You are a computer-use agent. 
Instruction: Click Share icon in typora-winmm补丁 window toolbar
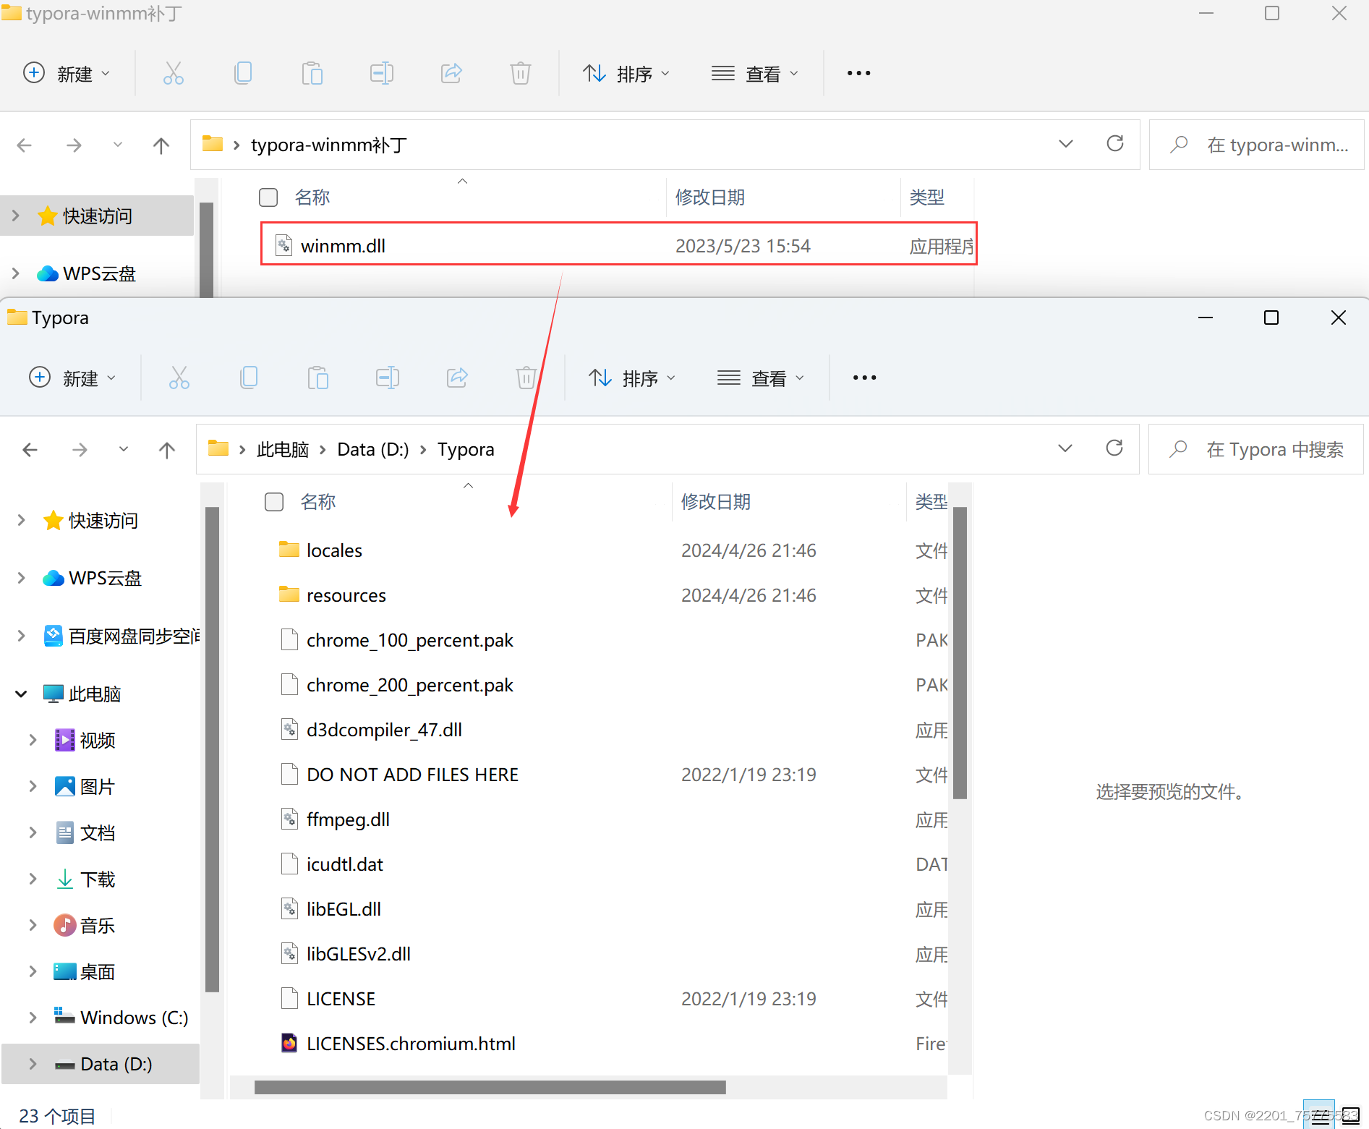451,73
